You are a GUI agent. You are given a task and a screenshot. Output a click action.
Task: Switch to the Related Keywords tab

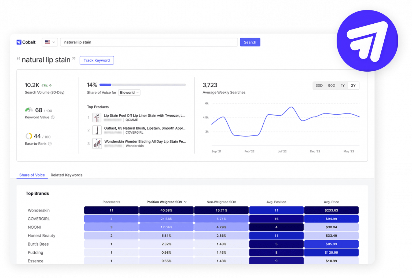(67, 175)
